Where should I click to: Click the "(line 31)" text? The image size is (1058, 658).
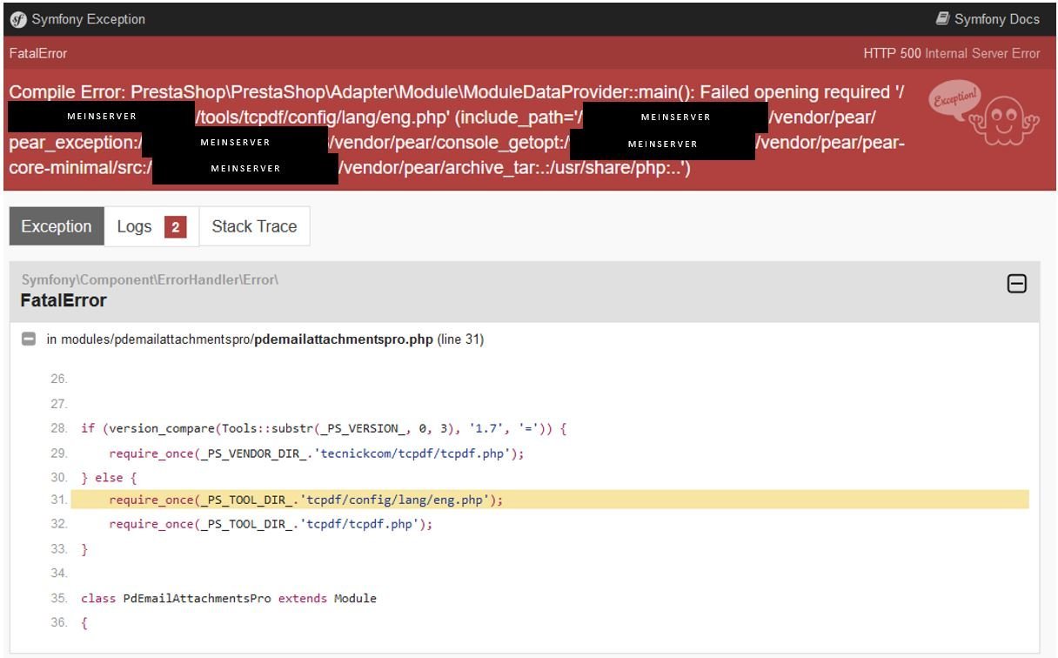point(460,339)
